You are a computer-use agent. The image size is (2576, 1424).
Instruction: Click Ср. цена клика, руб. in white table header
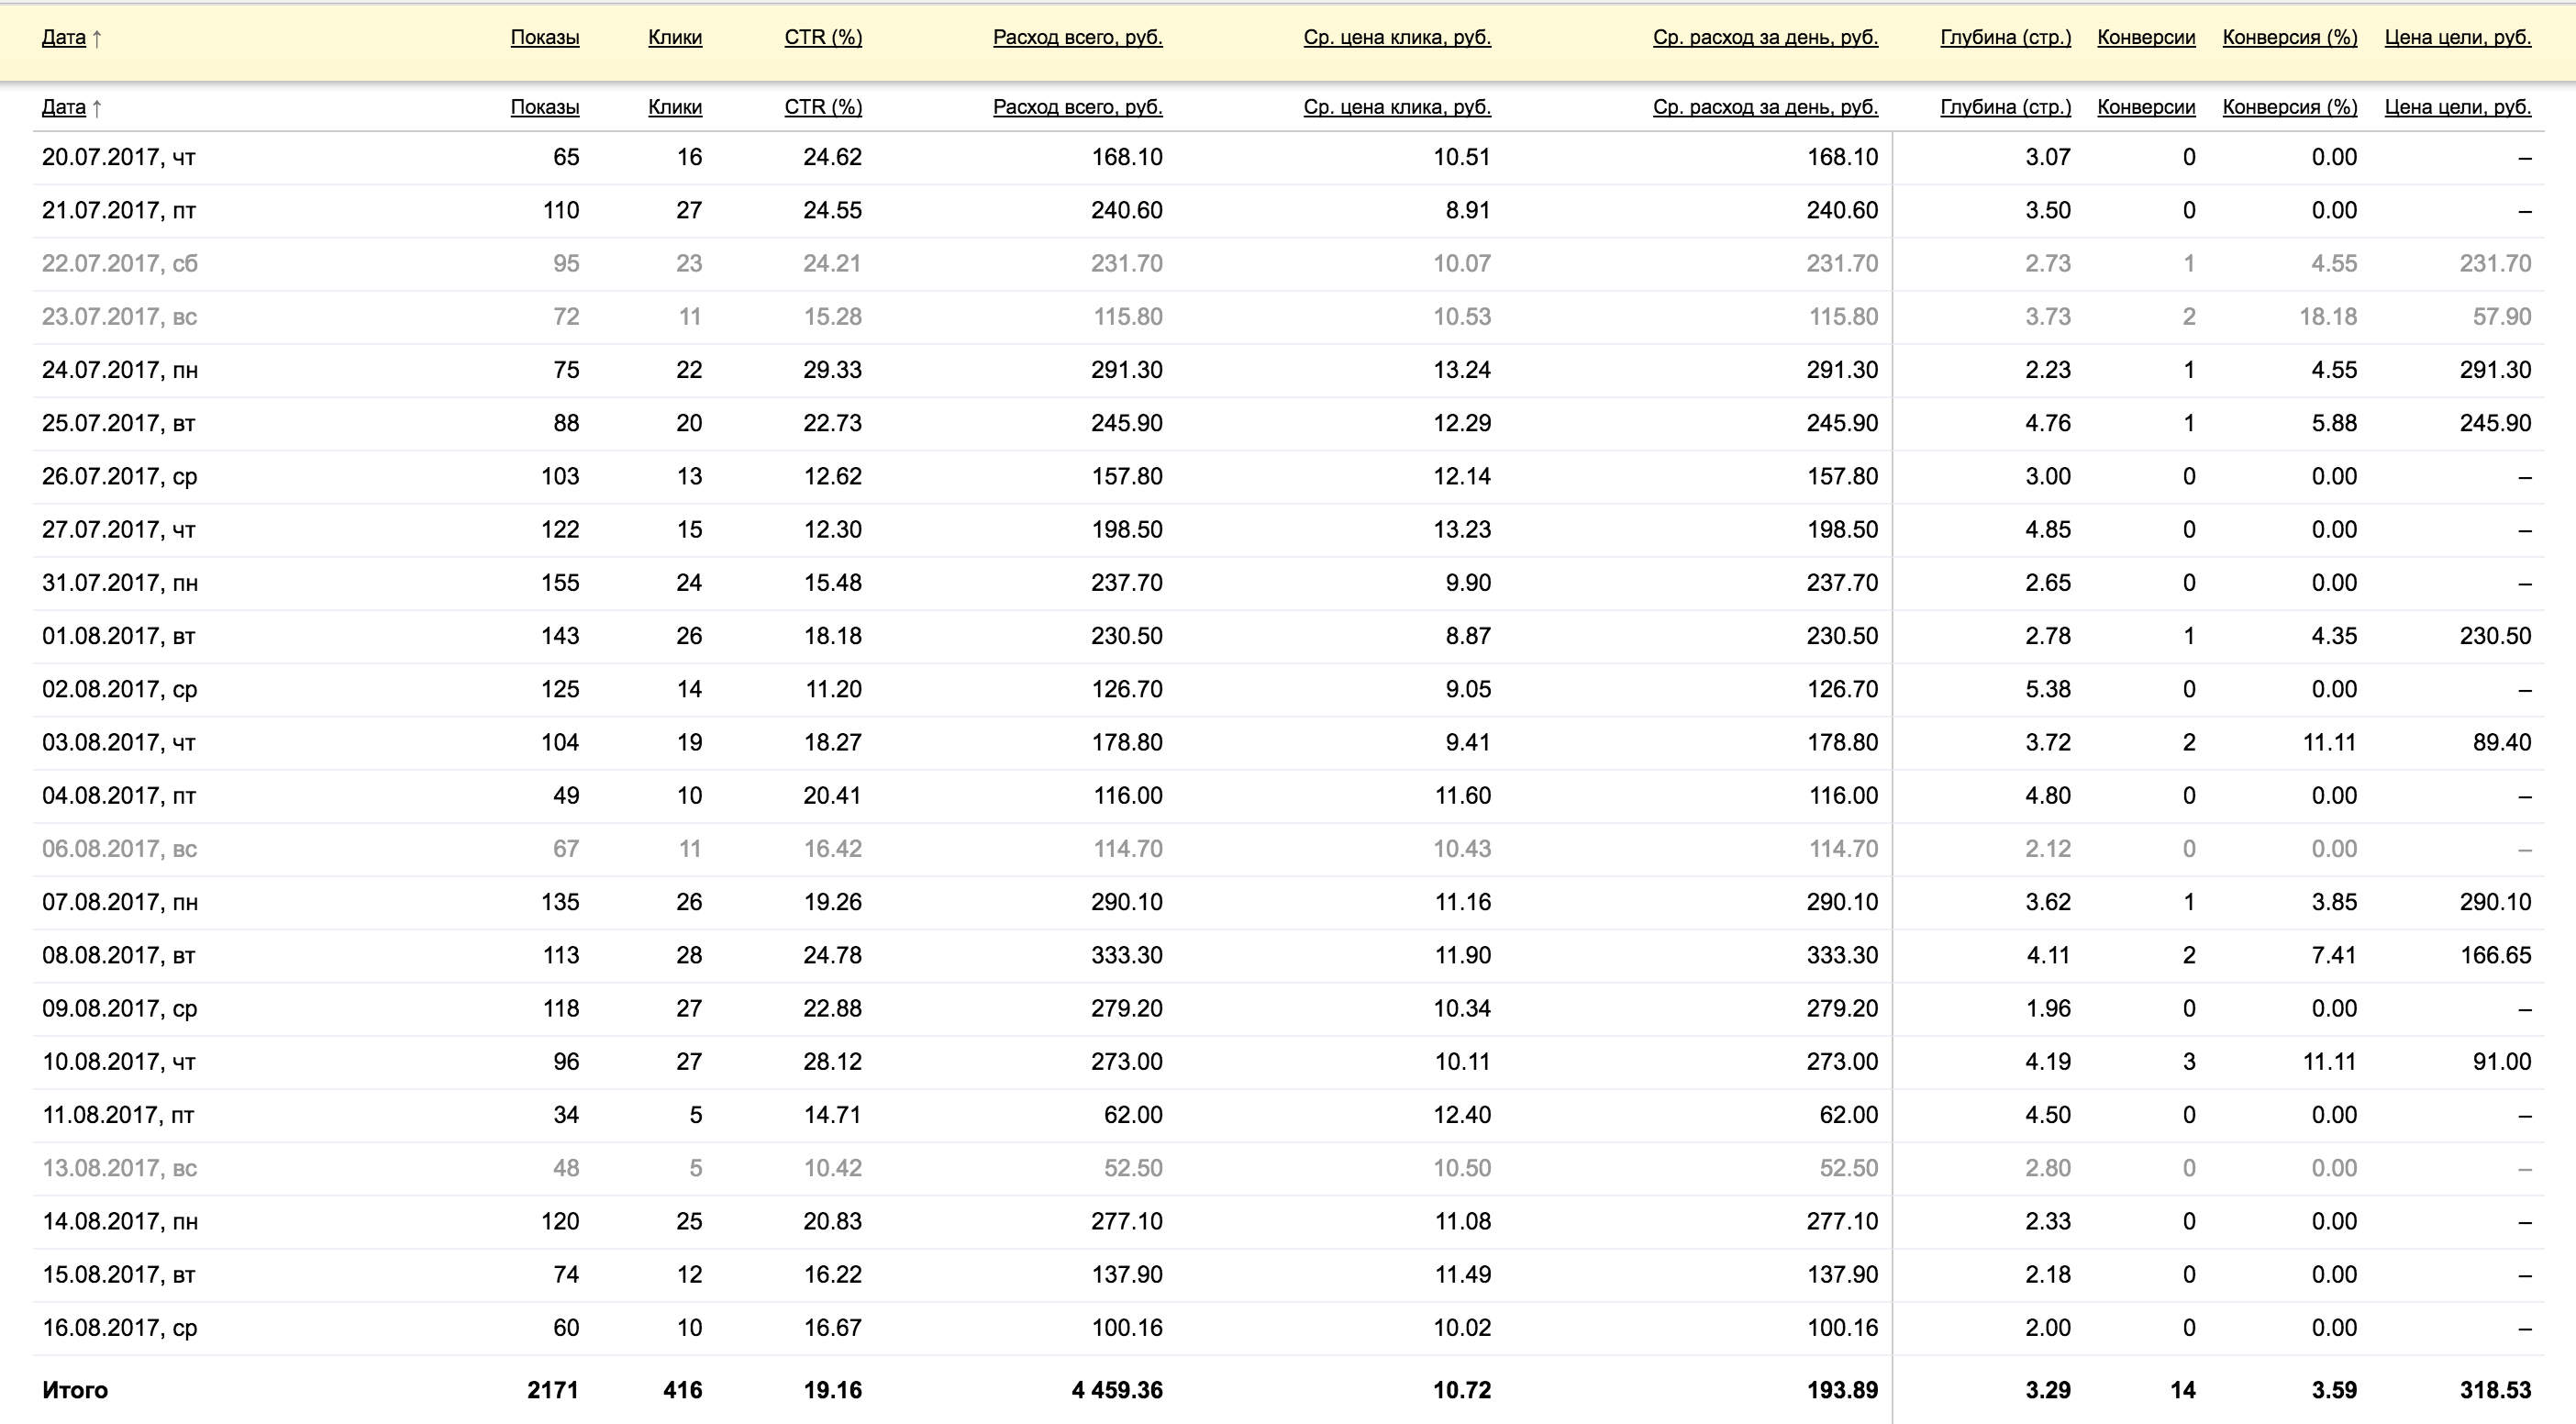[x=1396, y=107]
